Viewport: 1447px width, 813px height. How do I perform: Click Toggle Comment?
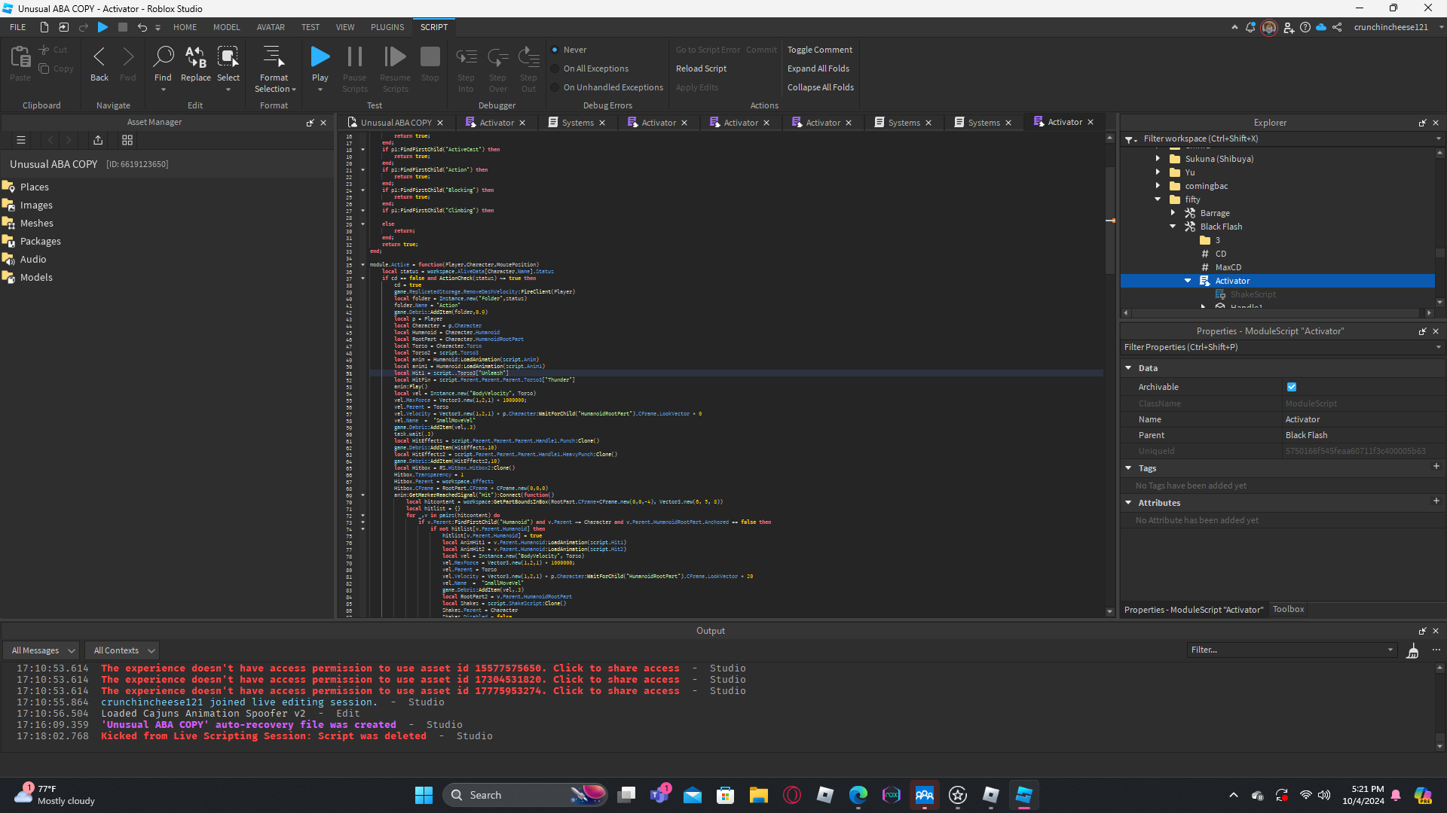coord(820,50)
